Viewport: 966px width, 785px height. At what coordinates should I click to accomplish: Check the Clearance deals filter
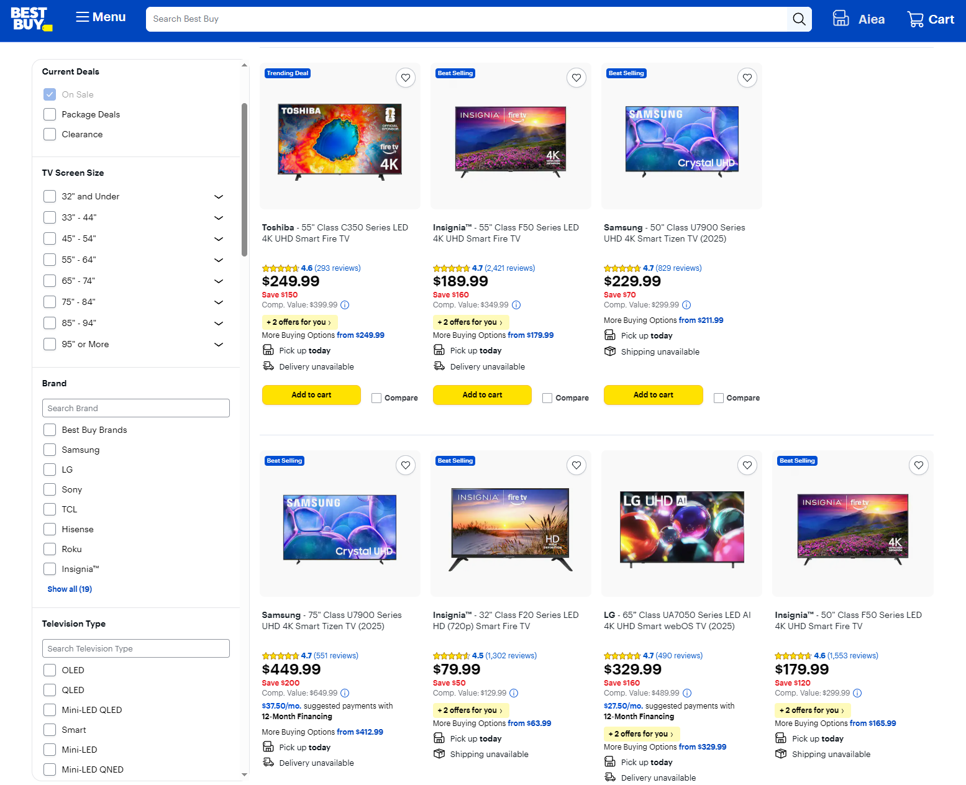tap(50, 134)
